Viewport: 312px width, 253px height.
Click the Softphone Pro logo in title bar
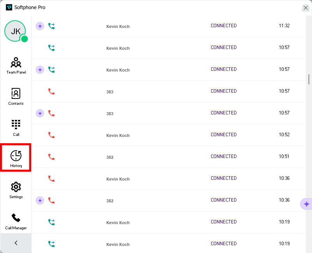coord(9,7)
